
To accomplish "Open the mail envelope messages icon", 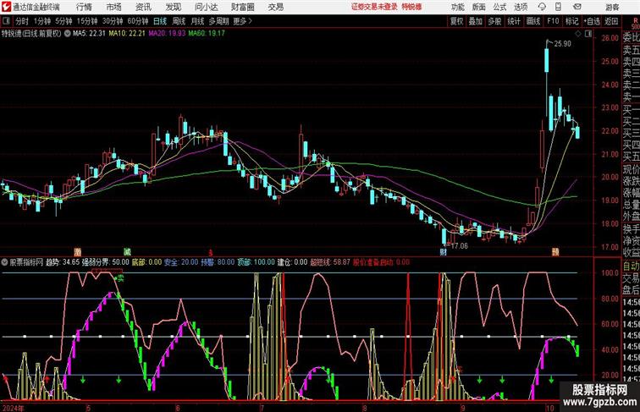I will [577, 7].
